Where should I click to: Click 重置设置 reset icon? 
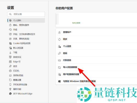pos(10,80)
